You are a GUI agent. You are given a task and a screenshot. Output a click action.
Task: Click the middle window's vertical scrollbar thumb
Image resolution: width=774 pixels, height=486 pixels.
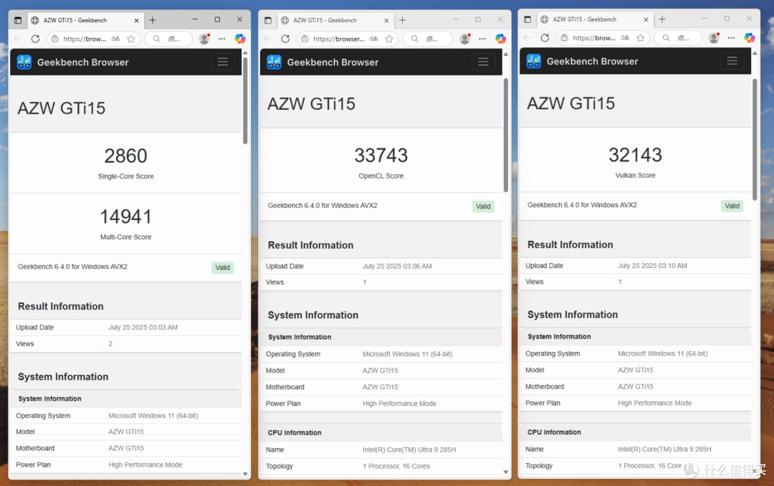click(505, 135)
